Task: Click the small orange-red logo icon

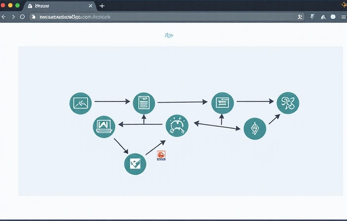Action: [x=161, y=156]
